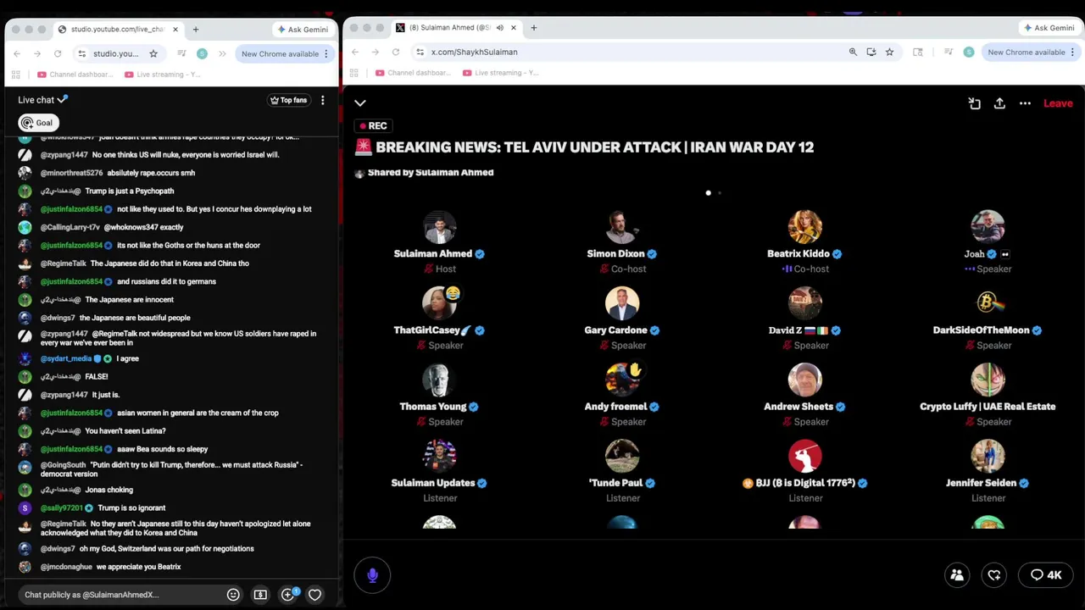Click New Chrome available in X window
The height and width of the screenshot is (610, 1085).
coord(1026,52)
